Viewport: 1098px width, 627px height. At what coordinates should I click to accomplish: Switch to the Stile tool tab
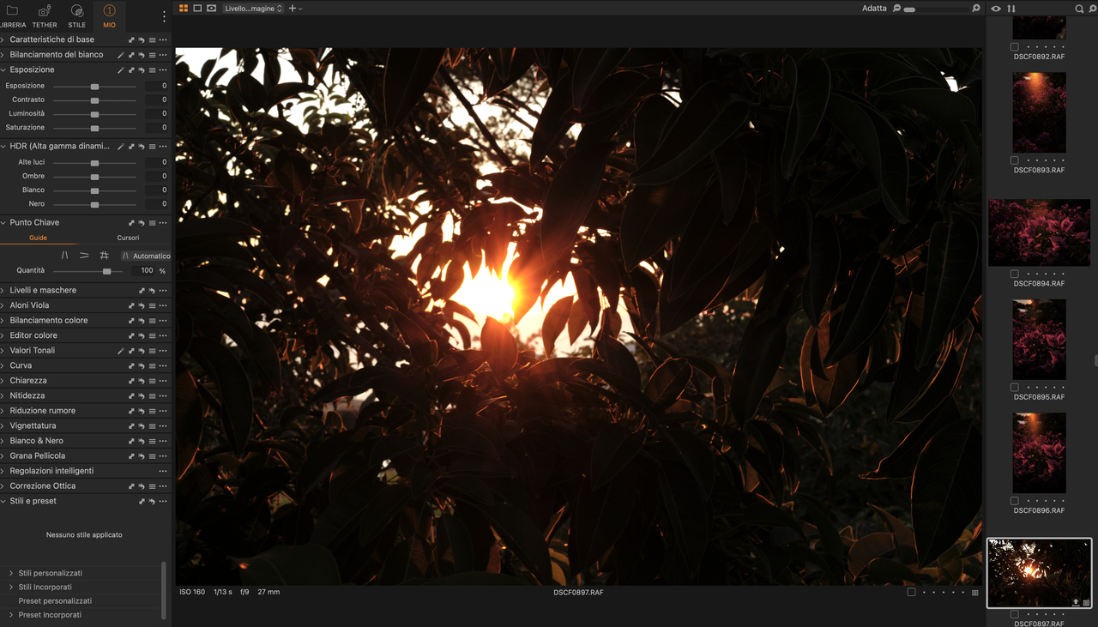point(77,15)
